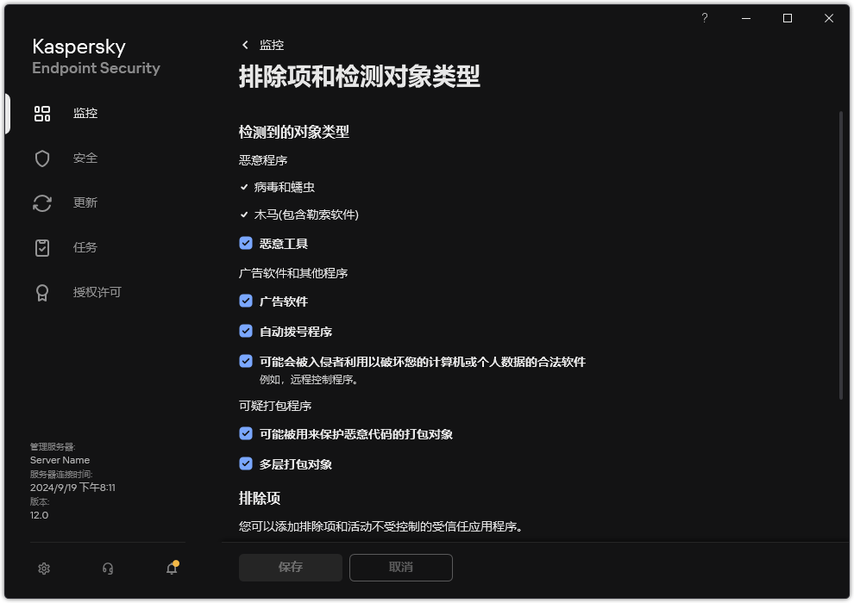This screenshot has width=854, height=603.
Task: Click the right-side scrollbar
Action: pyautogui.click(x=841, y=258)
